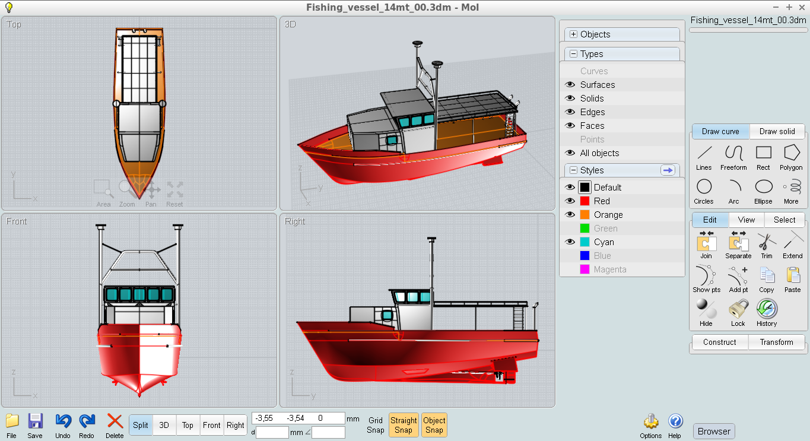Hide Orange style objects eye

[x=570, y=215]
